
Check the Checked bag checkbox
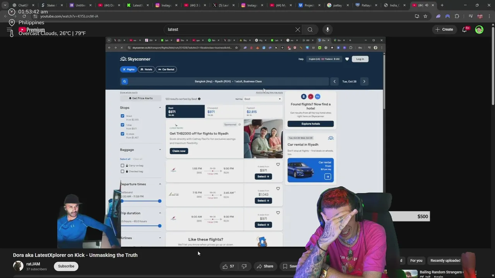(123, 171)
